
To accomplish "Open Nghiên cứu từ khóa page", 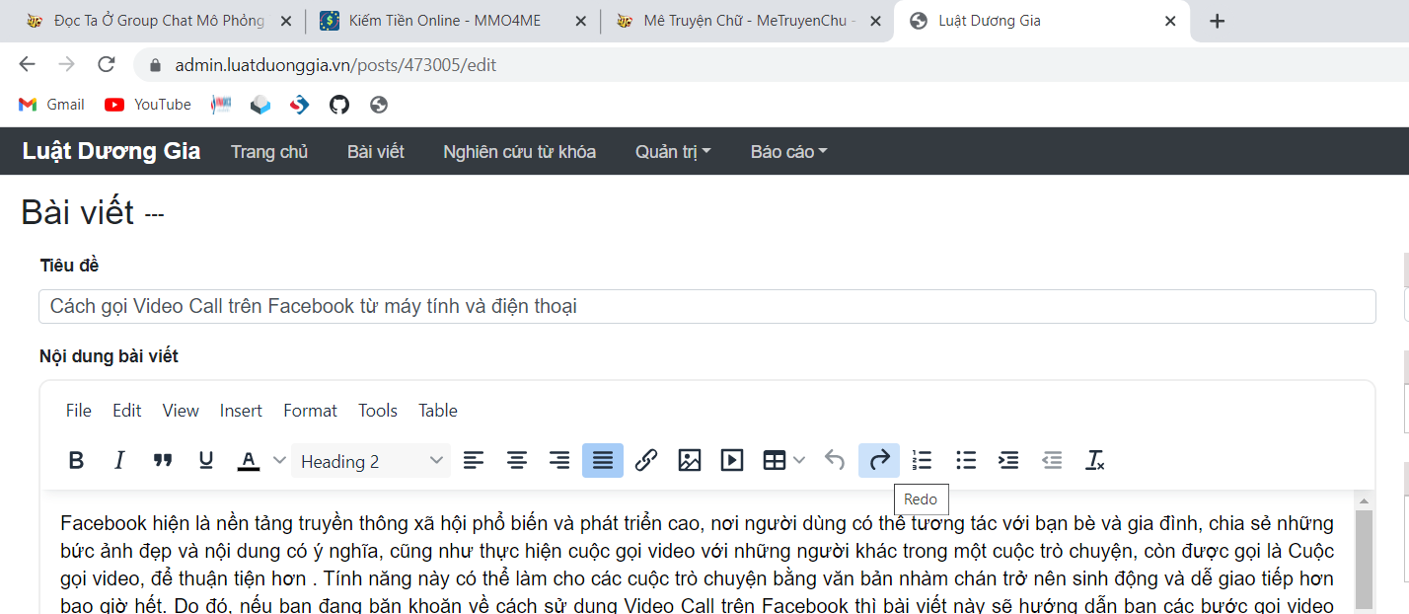I will click(519, 151).
